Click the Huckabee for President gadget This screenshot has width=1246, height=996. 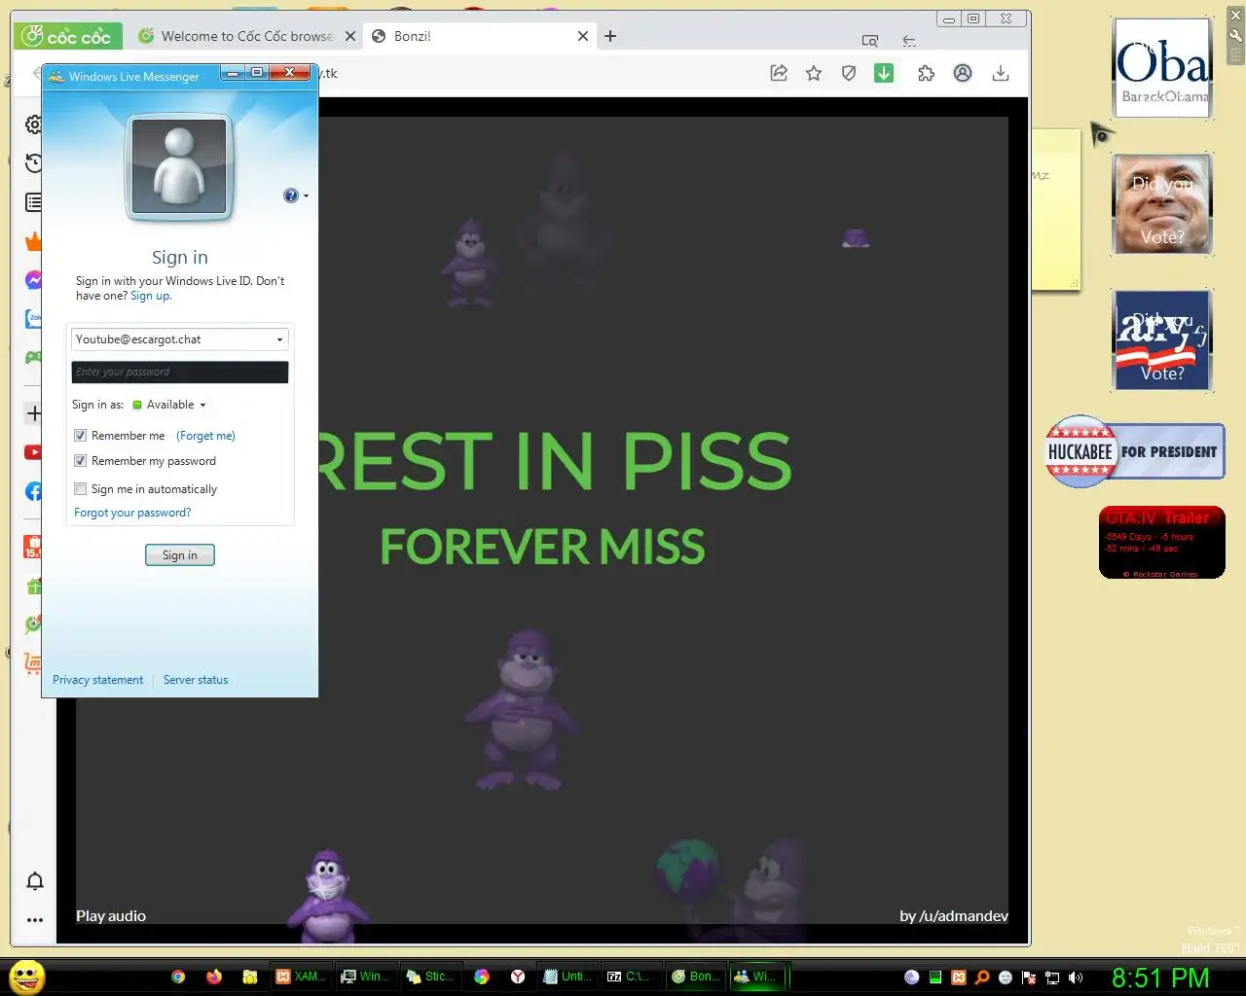1134,451
